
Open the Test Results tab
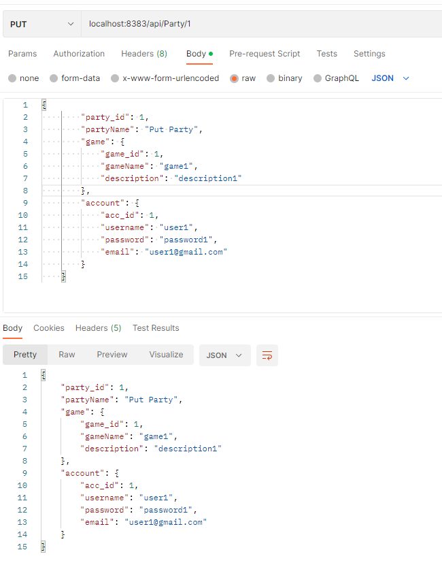pos(155,327)
